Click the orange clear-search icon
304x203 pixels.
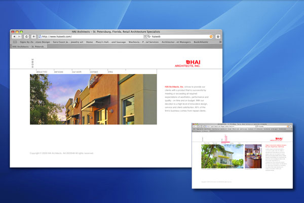[212, 37]
